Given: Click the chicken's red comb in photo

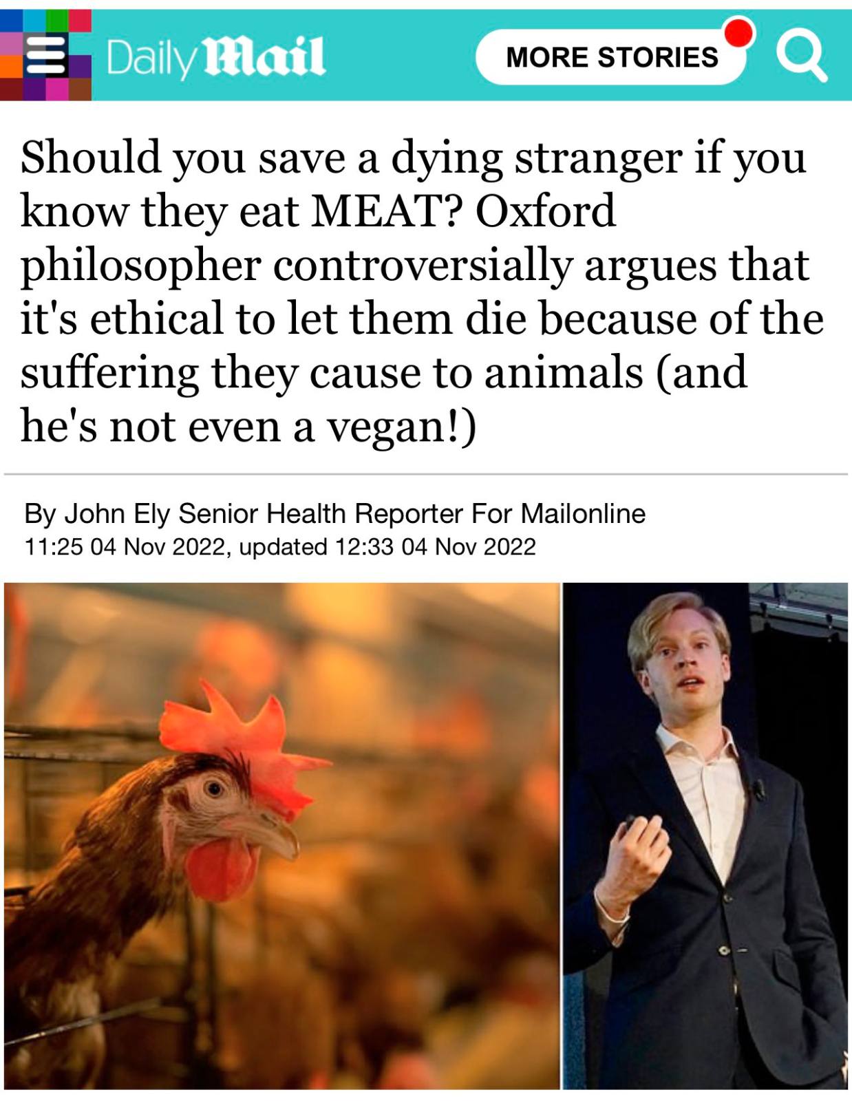Looking at the screenshot, I should tap(241, 743).
